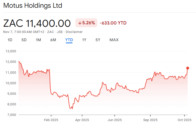Select the 5Y range tab

98,40
